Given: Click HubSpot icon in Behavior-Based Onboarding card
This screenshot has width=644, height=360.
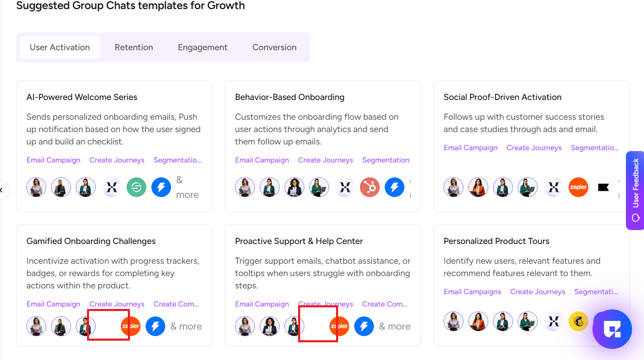Looking at the screenshot, I should pos(370,188).
